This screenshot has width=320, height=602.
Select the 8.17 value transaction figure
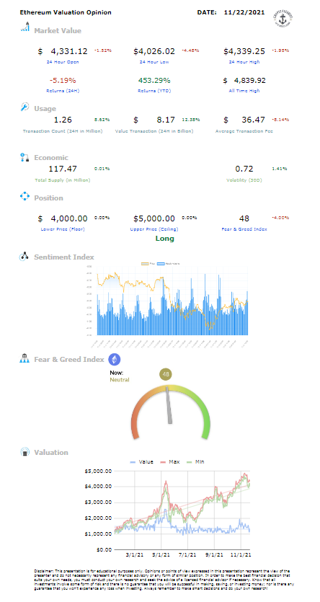coord(165,120)
